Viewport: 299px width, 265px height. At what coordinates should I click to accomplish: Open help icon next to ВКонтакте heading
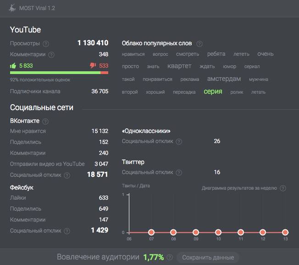(x=45, y=122)
